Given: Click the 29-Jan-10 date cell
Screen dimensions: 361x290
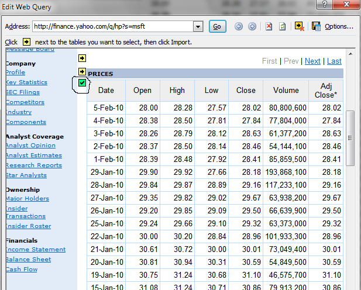Looking at the screenshot, I should (106, 172).
